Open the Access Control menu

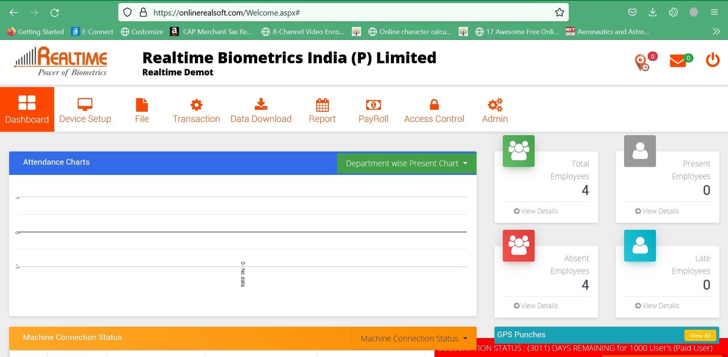tap(434, 110)
